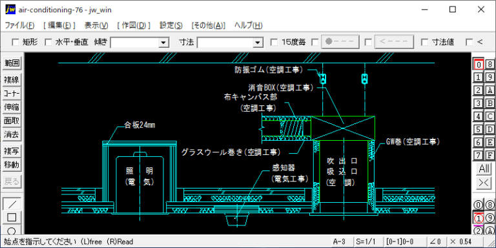Select layer 2 square button
496x248 pixels.
point(479,90)
